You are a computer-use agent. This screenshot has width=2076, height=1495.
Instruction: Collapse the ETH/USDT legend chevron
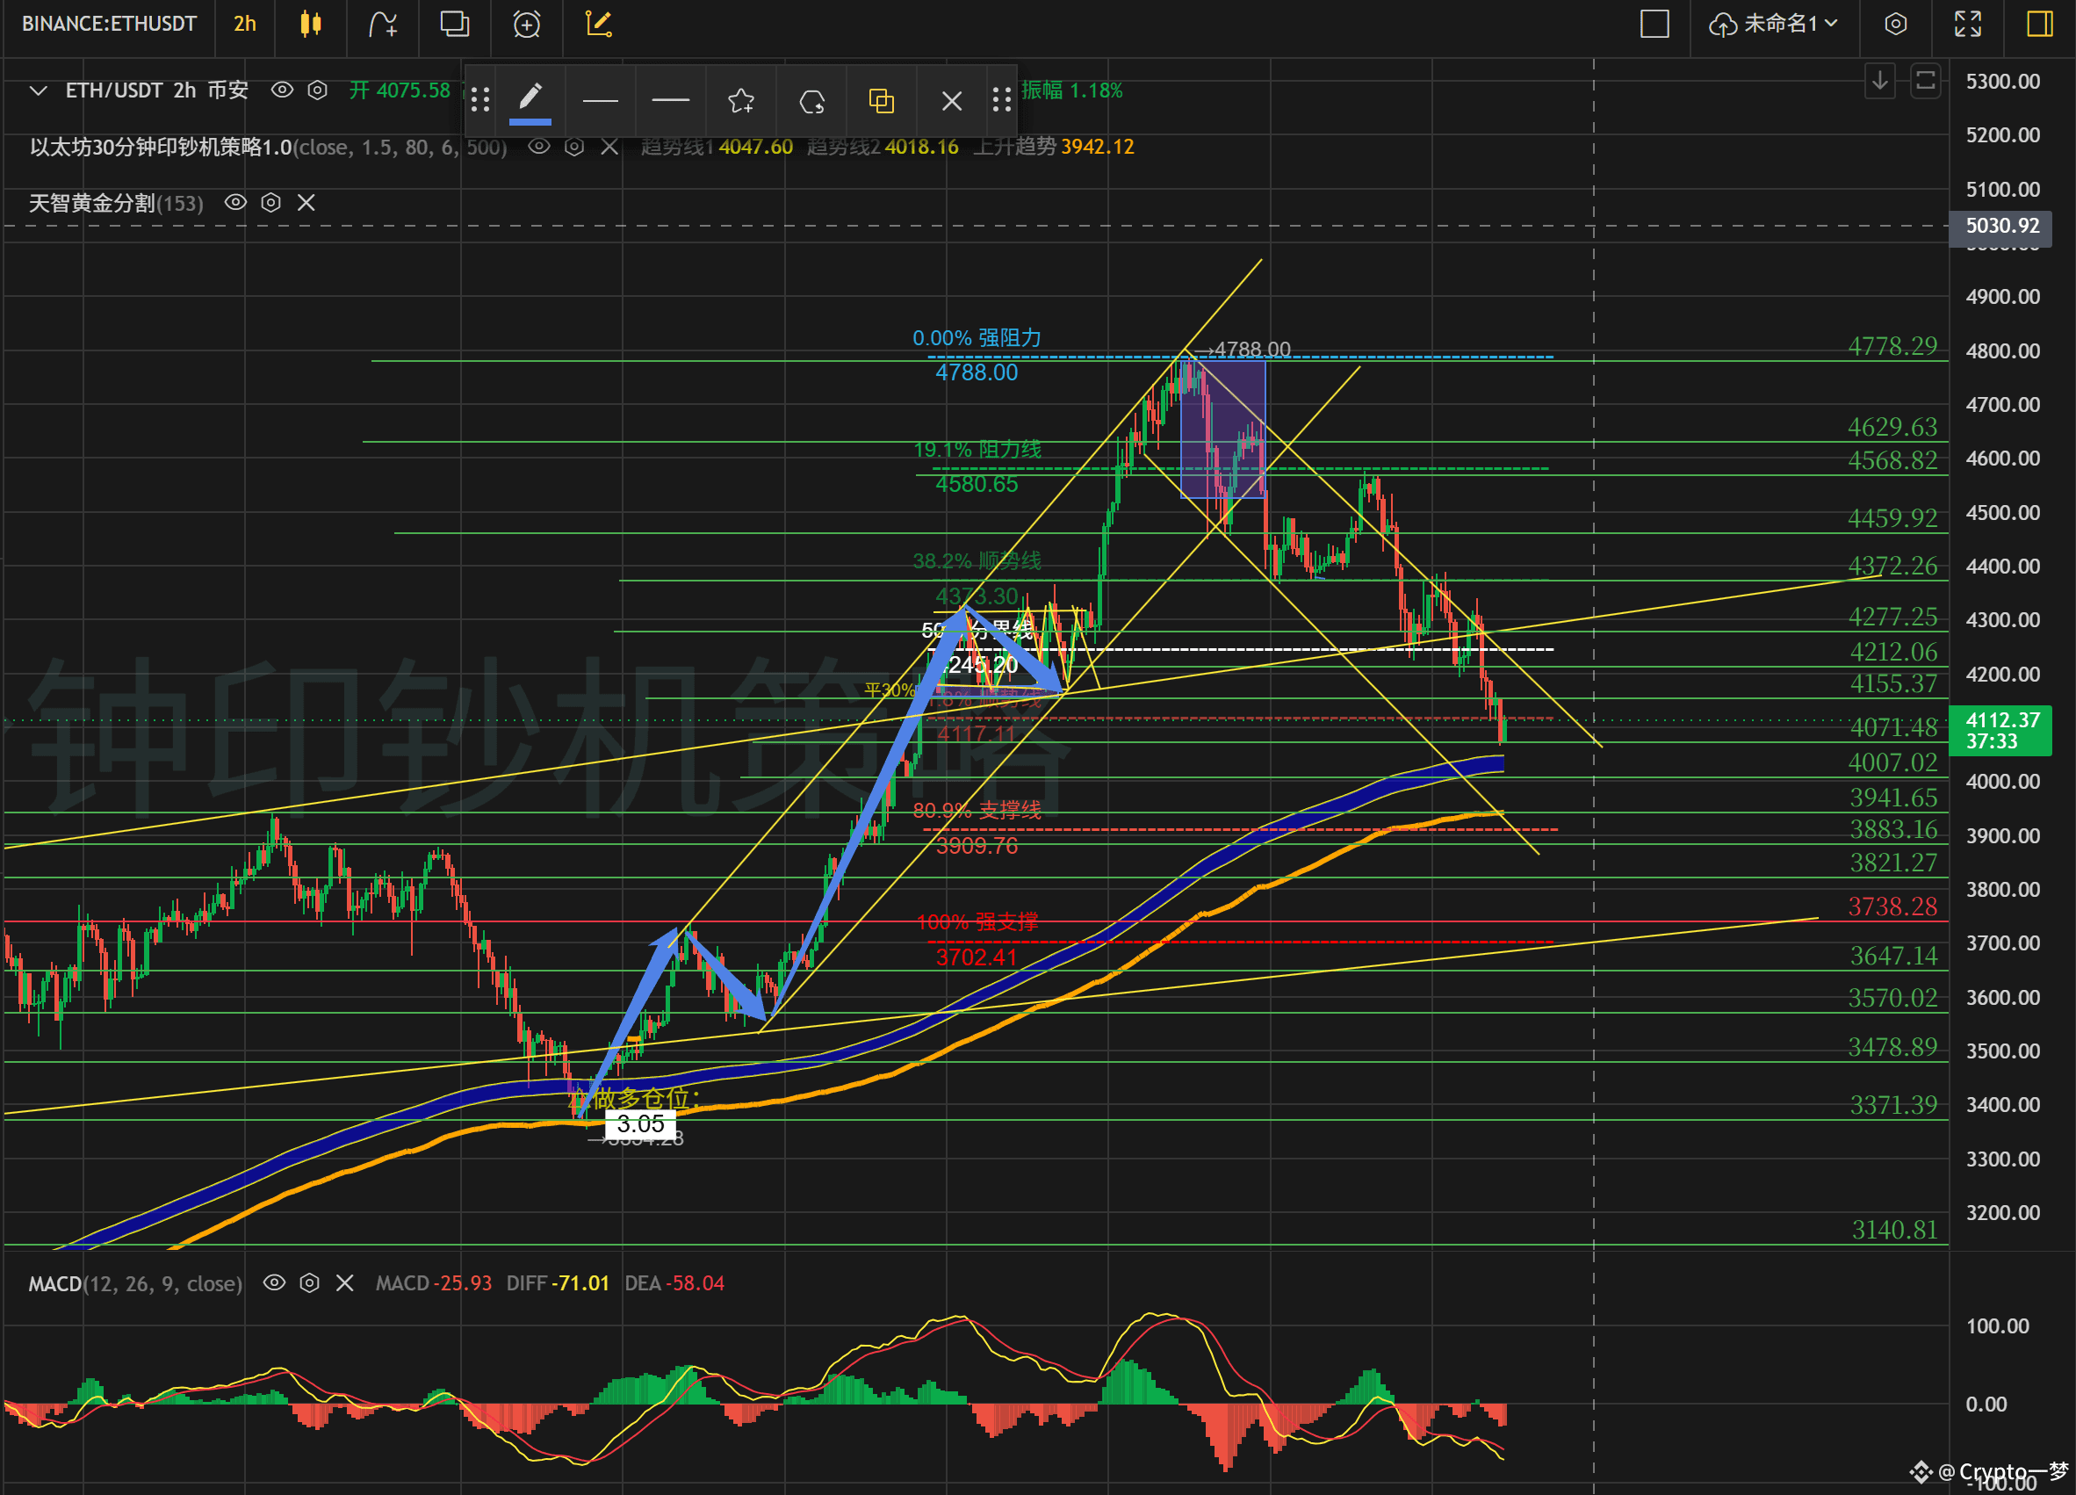click(38, 90)
